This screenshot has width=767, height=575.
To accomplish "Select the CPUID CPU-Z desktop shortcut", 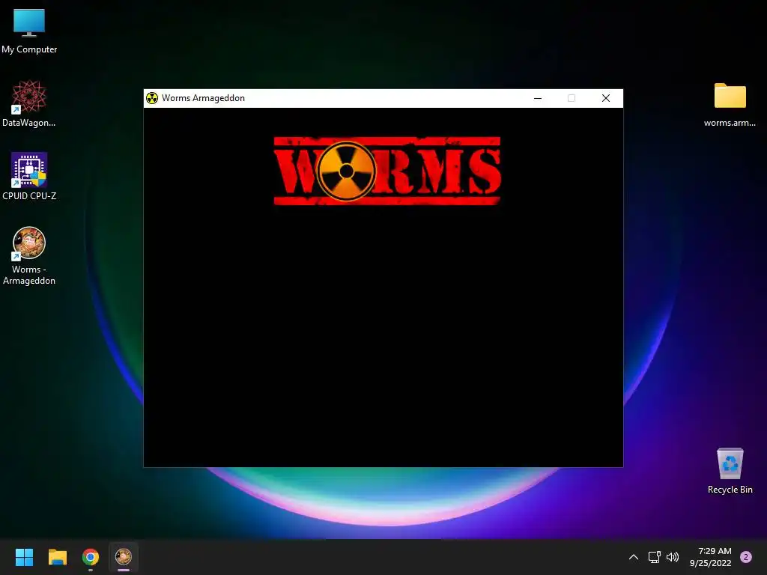I will click(29, 177).
